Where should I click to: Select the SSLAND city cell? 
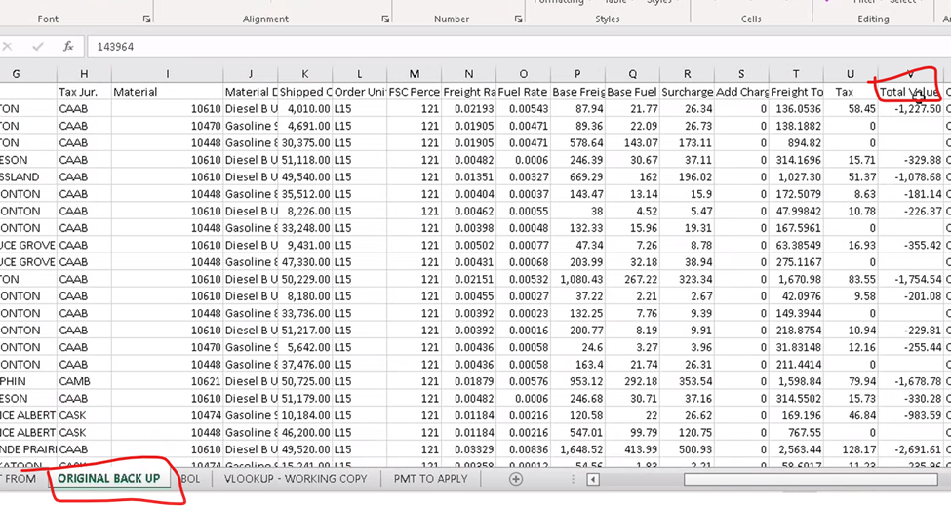point(28,176)
